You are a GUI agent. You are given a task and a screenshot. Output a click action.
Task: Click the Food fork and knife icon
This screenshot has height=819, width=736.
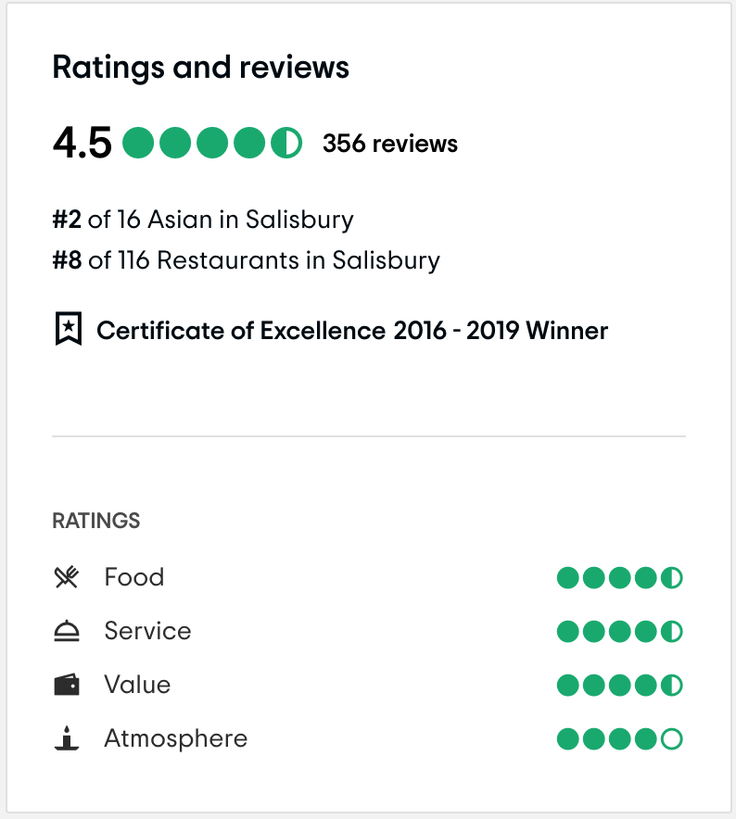coord(67,578)
